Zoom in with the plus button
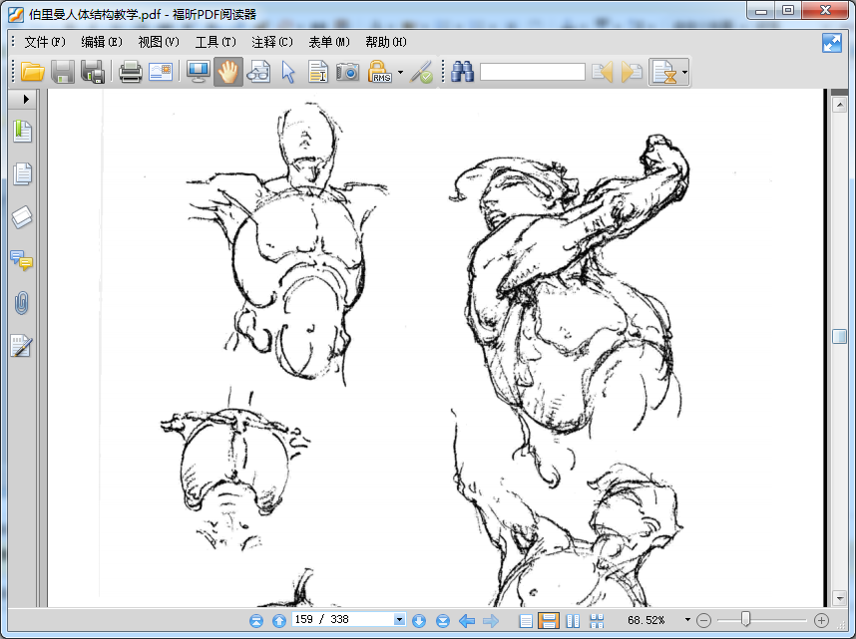856x639 pixels. pos(822,620)
